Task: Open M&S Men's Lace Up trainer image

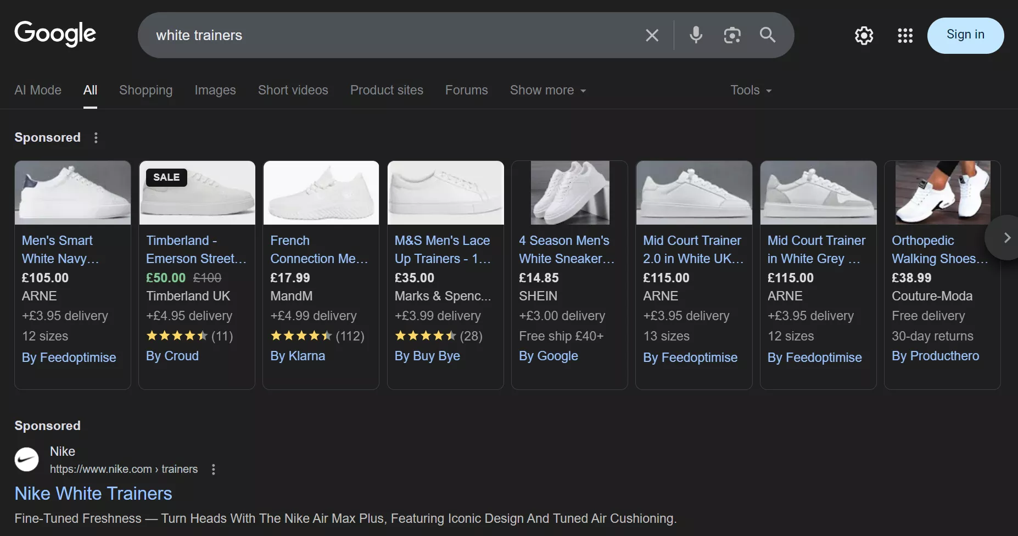Action: (x=445, y=193)
